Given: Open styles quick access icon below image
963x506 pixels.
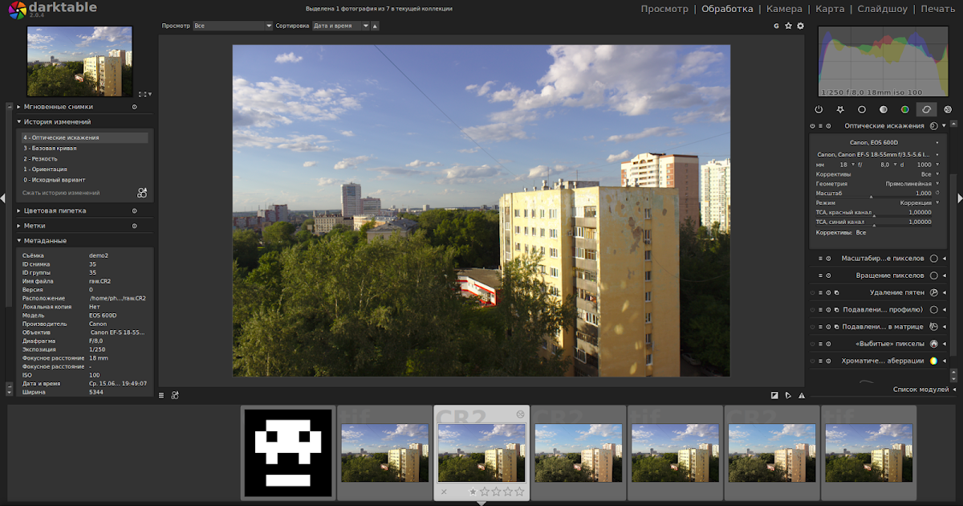Looking at the screenshot, I should pyautogui.click(x=174, y=394).
